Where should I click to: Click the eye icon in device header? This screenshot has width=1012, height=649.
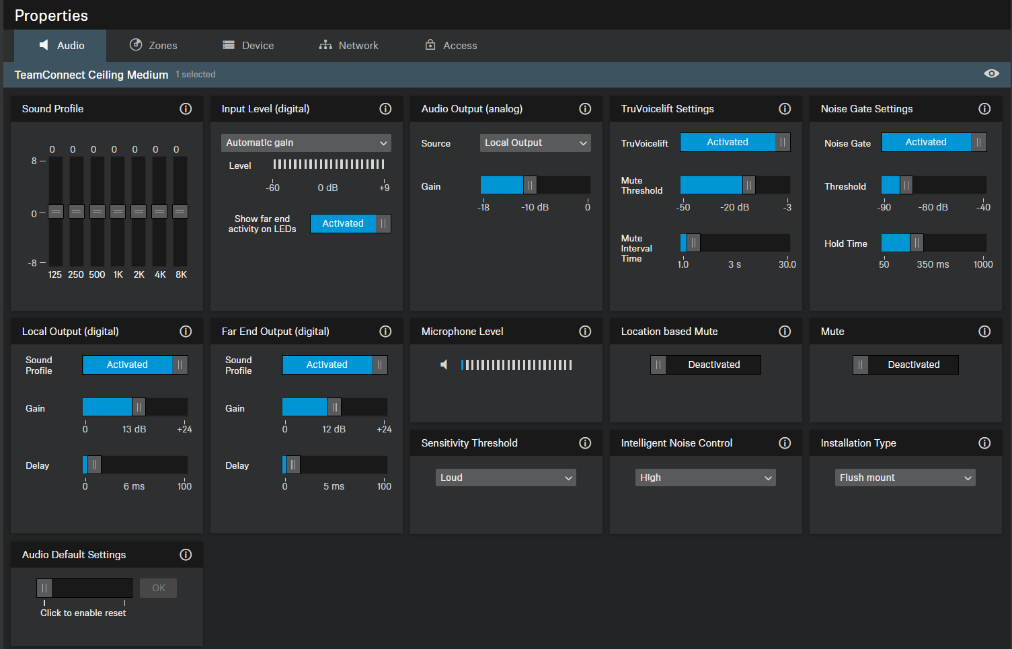pos(991,74)
